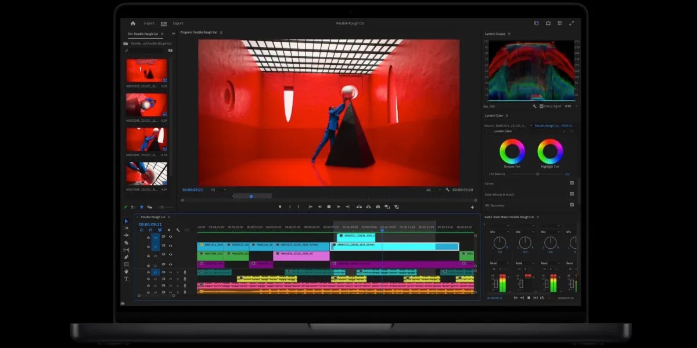Switch to the Export tab
Screen dimensions: 697x348
[178, 23]
